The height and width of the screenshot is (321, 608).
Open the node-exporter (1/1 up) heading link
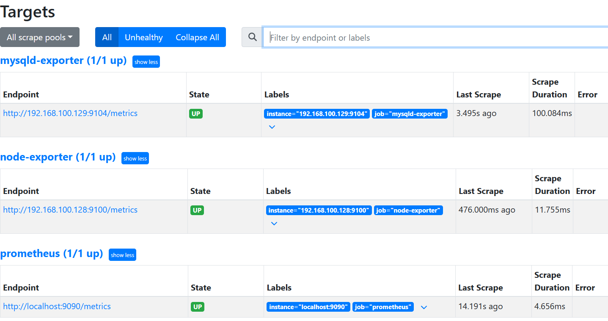click(x=58, y=157)
